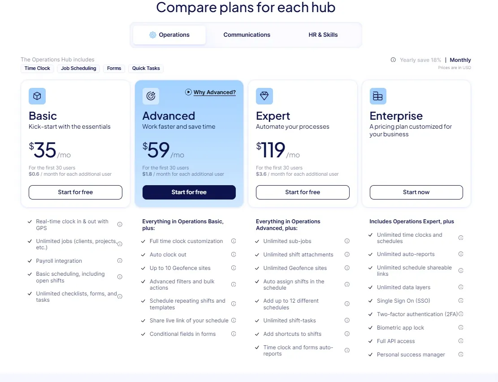Image resolution: width=498 pixels, height=382 pixels.
Task: Click the Advanced plan target icon
Action: [151, 96]
